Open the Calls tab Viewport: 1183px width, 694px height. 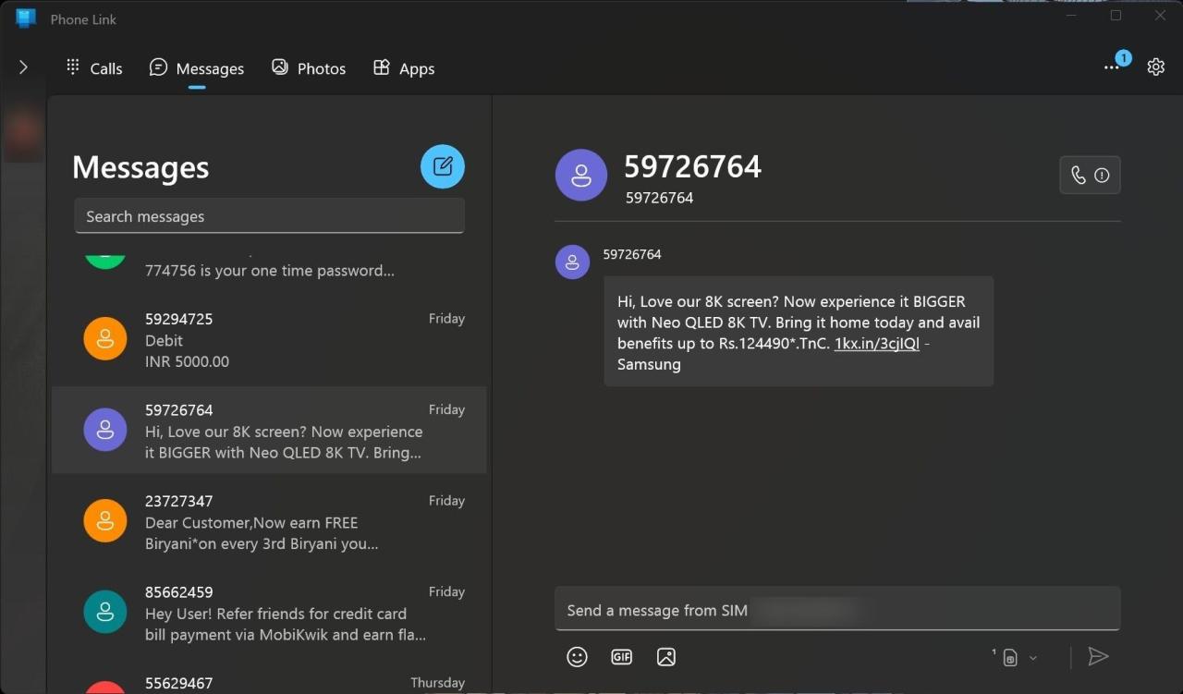coord(94,68)
